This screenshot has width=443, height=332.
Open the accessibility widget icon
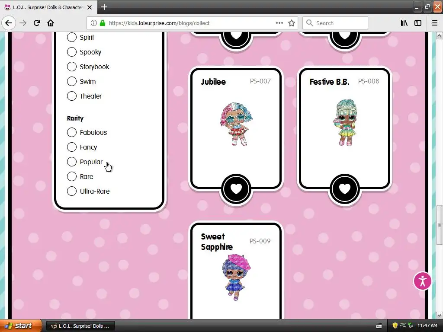422,281
